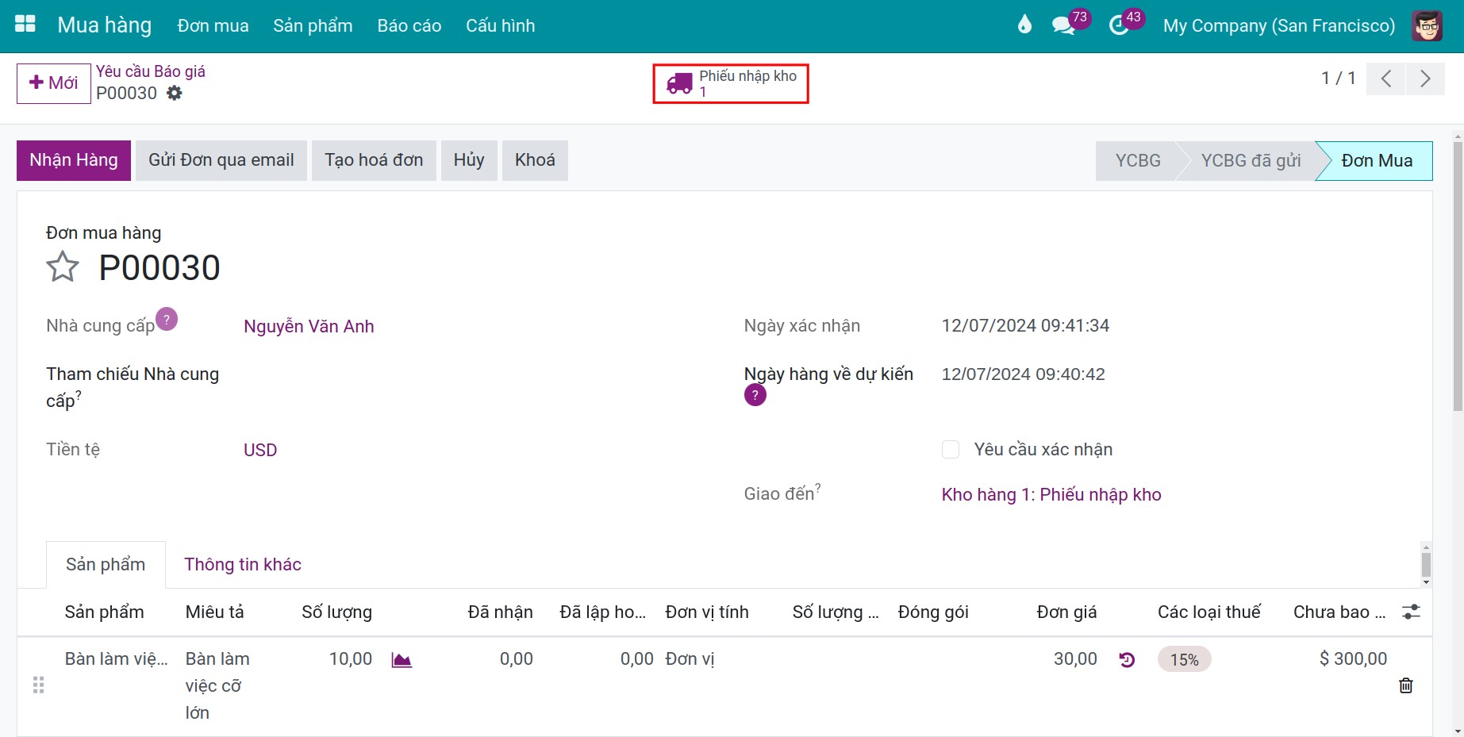Create a new record with Mới button
The width and height of the screenshot is (1464, 737).
(54, 83)
